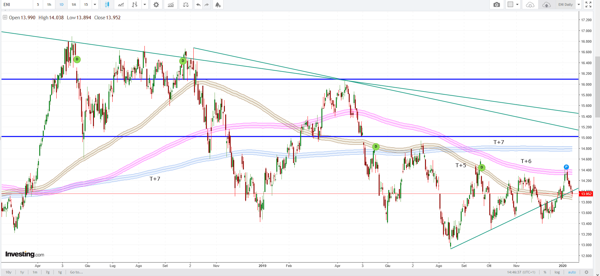Zoom to 1y date range
Screen dimensions: 600x276
(22, 272)
